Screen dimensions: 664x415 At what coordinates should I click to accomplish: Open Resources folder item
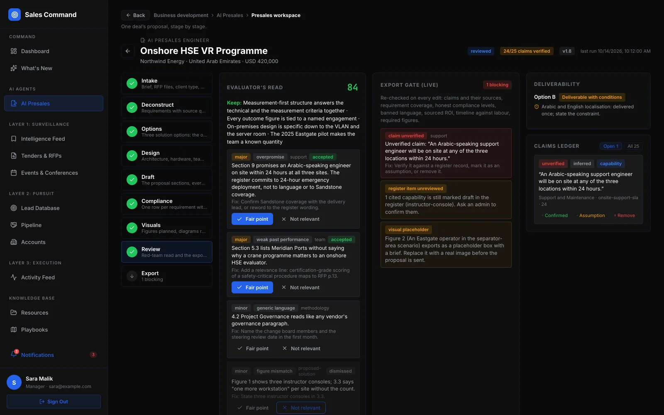pyautogui.click(x=54, y=312)
